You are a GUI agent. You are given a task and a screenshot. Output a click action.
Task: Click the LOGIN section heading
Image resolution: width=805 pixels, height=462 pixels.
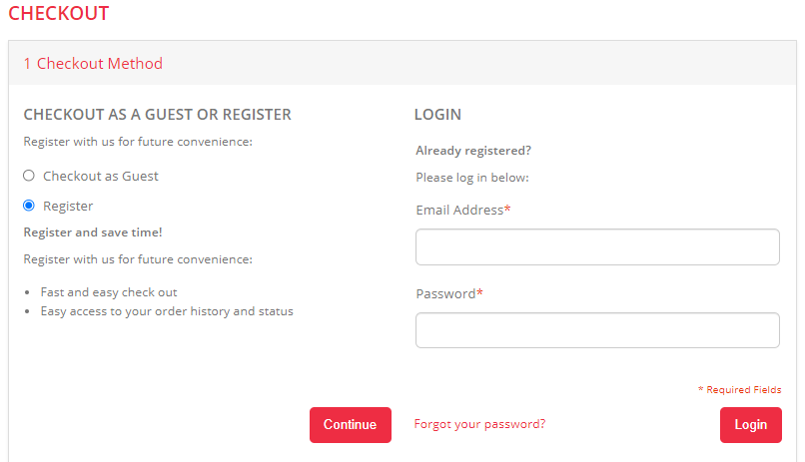point(437,115)
